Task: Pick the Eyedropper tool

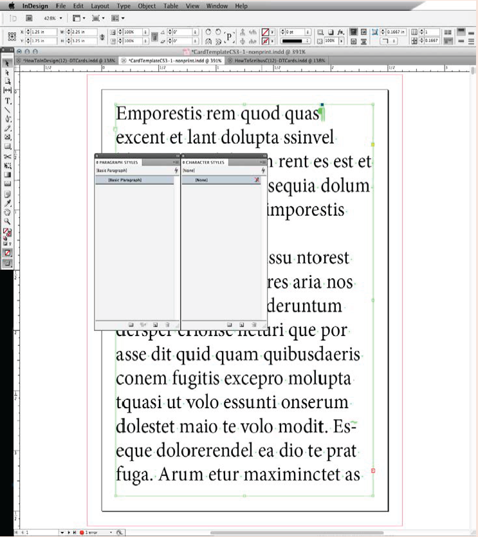Action: pos(8,202)
